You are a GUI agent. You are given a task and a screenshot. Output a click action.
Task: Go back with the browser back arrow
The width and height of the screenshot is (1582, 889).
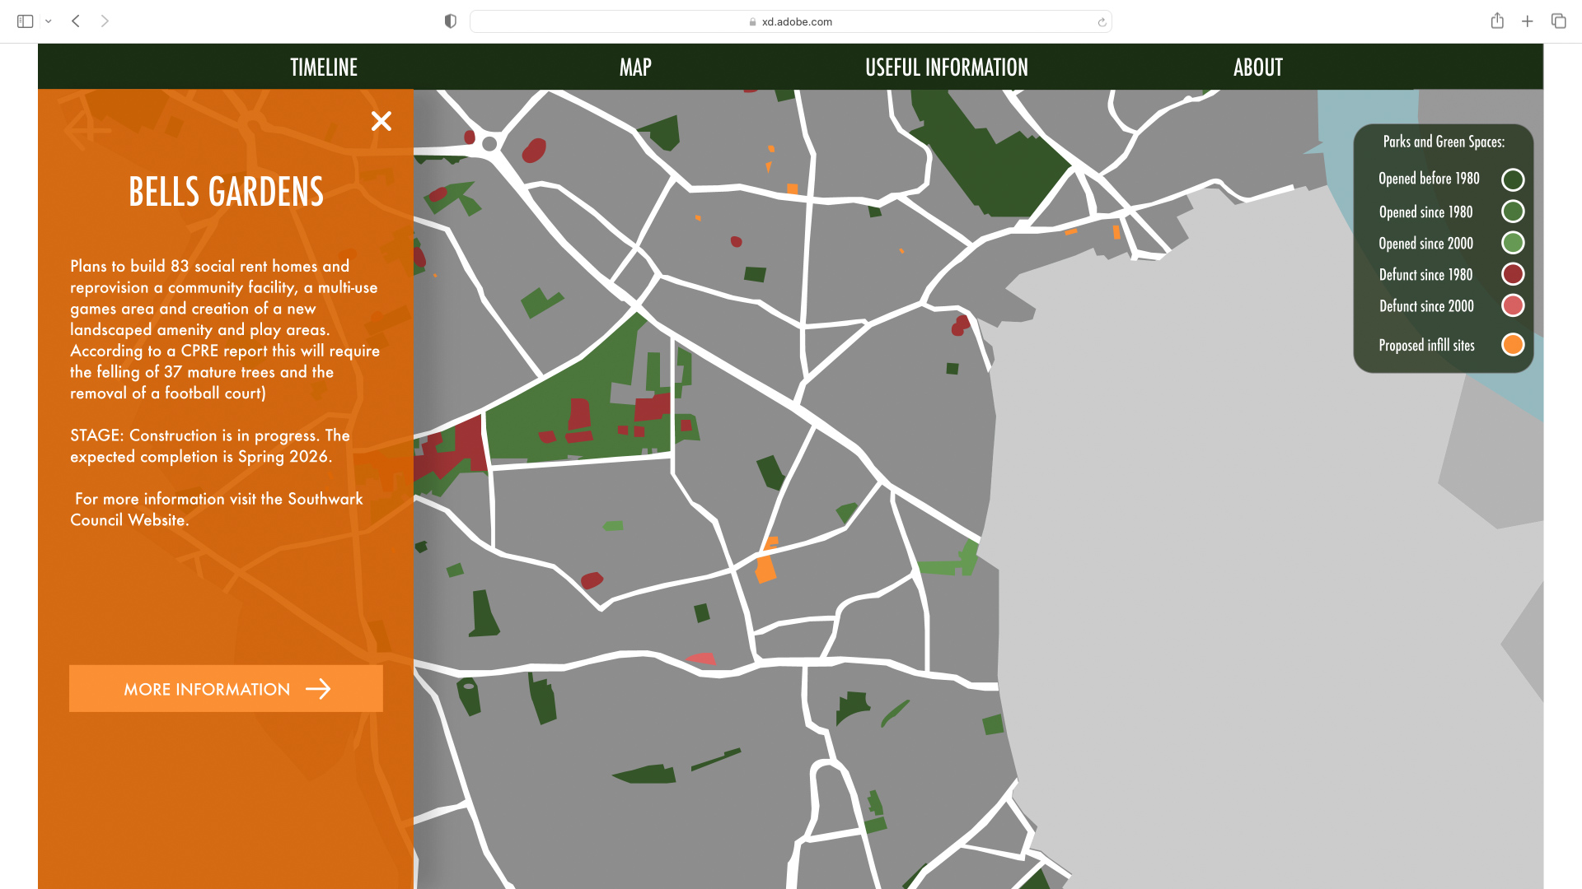(76, 21)
